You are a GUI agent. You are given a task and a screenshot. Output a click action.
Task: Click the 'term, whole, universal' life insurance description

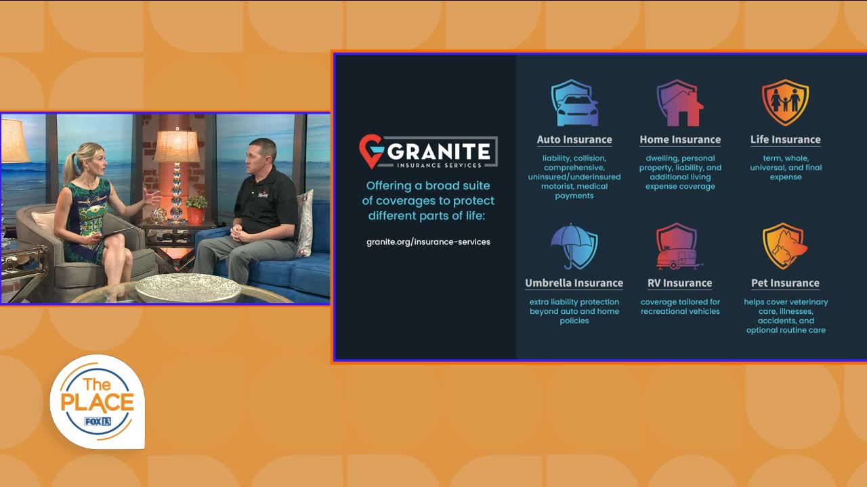tap(785, 167)
